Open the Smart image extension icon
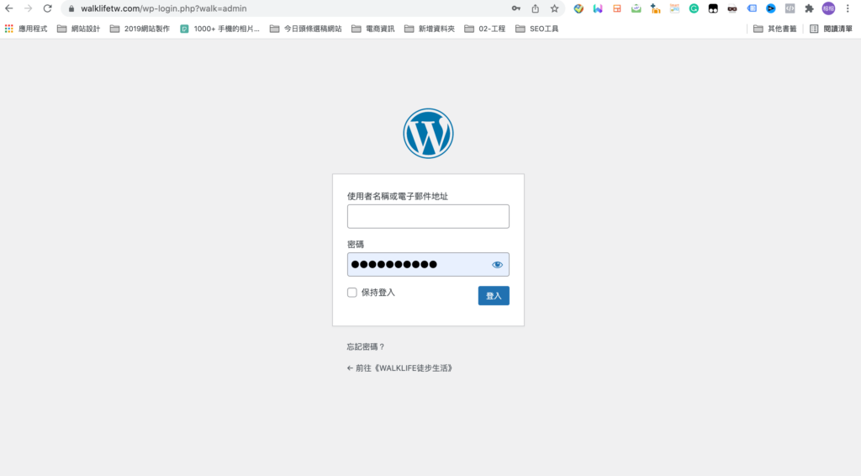This screenshot has height=476, width=861. click(x=674, y=8)
